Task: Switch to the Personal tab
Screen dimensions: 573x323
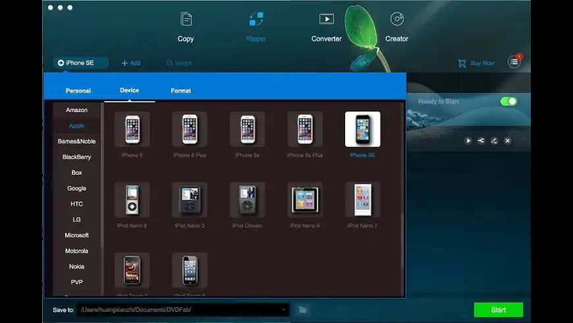Action: (x=78, y=91)
